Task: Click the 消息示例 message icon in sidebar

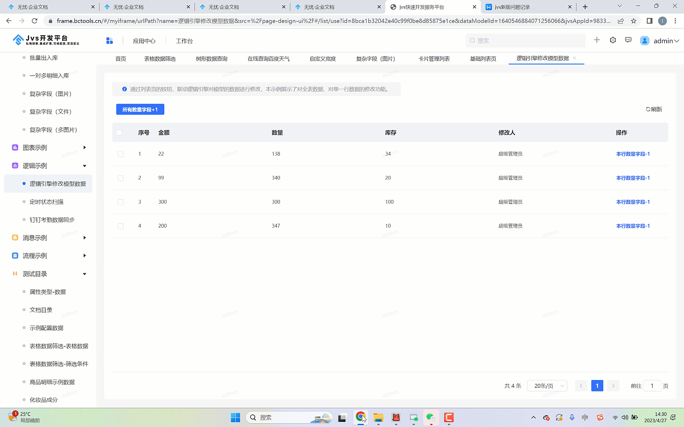Action: click(15, 238)
